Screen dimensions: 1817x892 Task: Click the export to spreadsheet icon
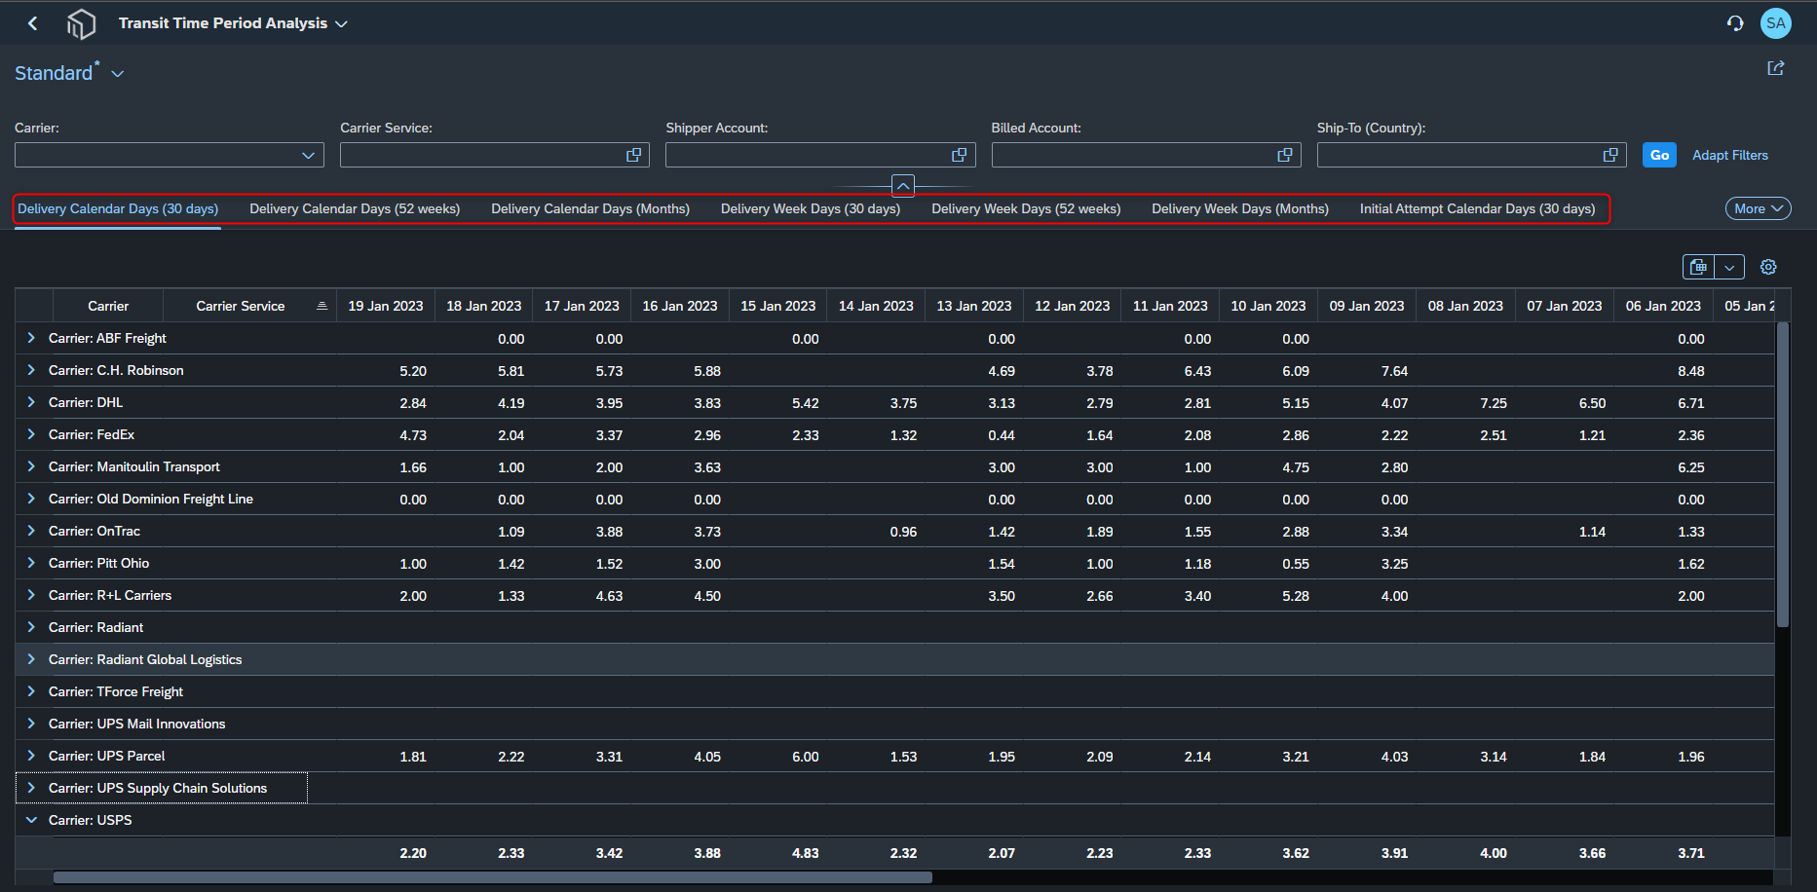pos(1698,267)
